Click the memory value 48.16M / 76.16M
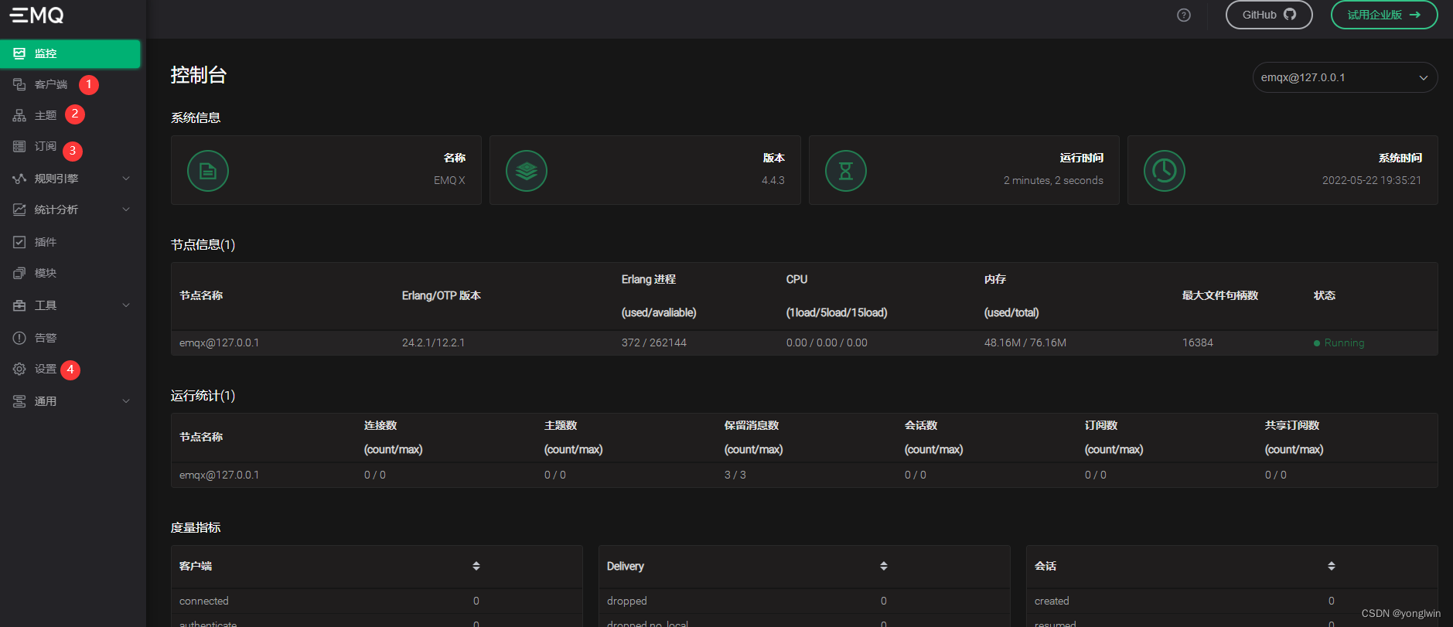Image resolution: width=1453 pixels, height=627 pixels. point(1025,342)
